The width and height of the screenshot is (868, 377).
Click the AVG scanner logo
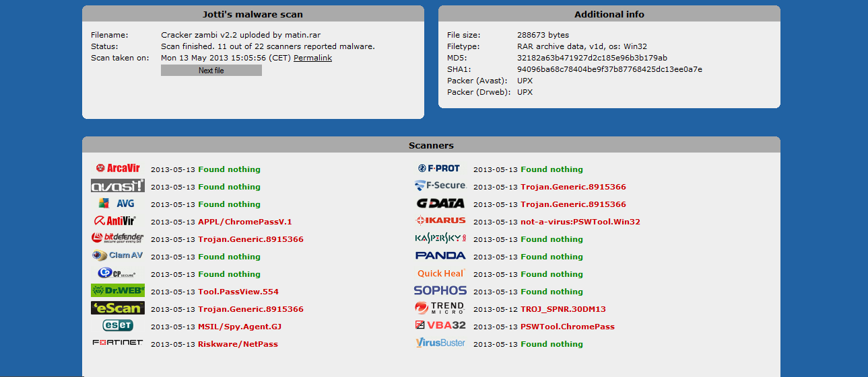click(x=118, y=203)
